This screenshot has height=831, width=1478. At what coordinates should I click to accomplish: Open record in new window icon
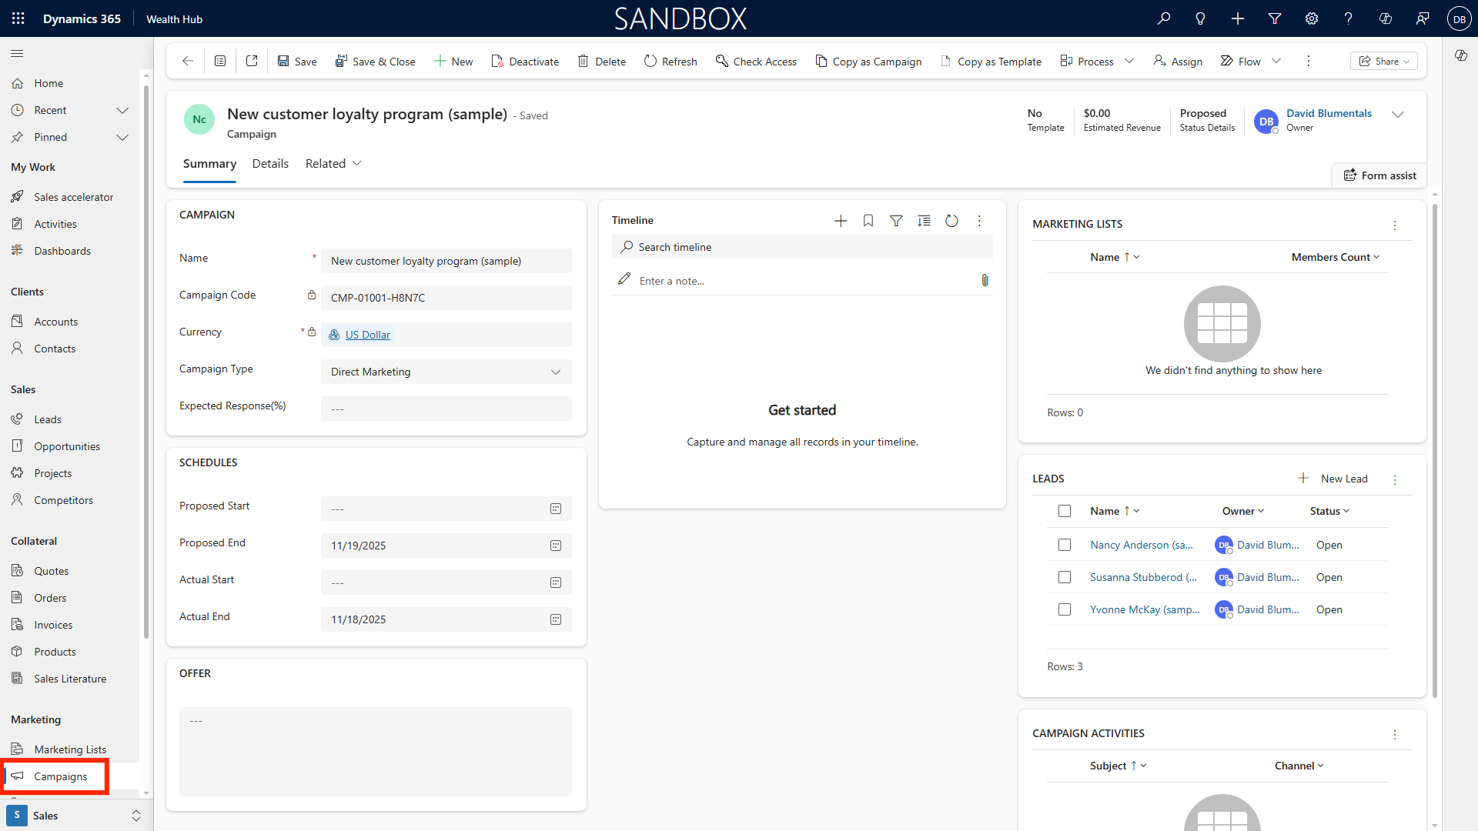[x=252, y=62]
